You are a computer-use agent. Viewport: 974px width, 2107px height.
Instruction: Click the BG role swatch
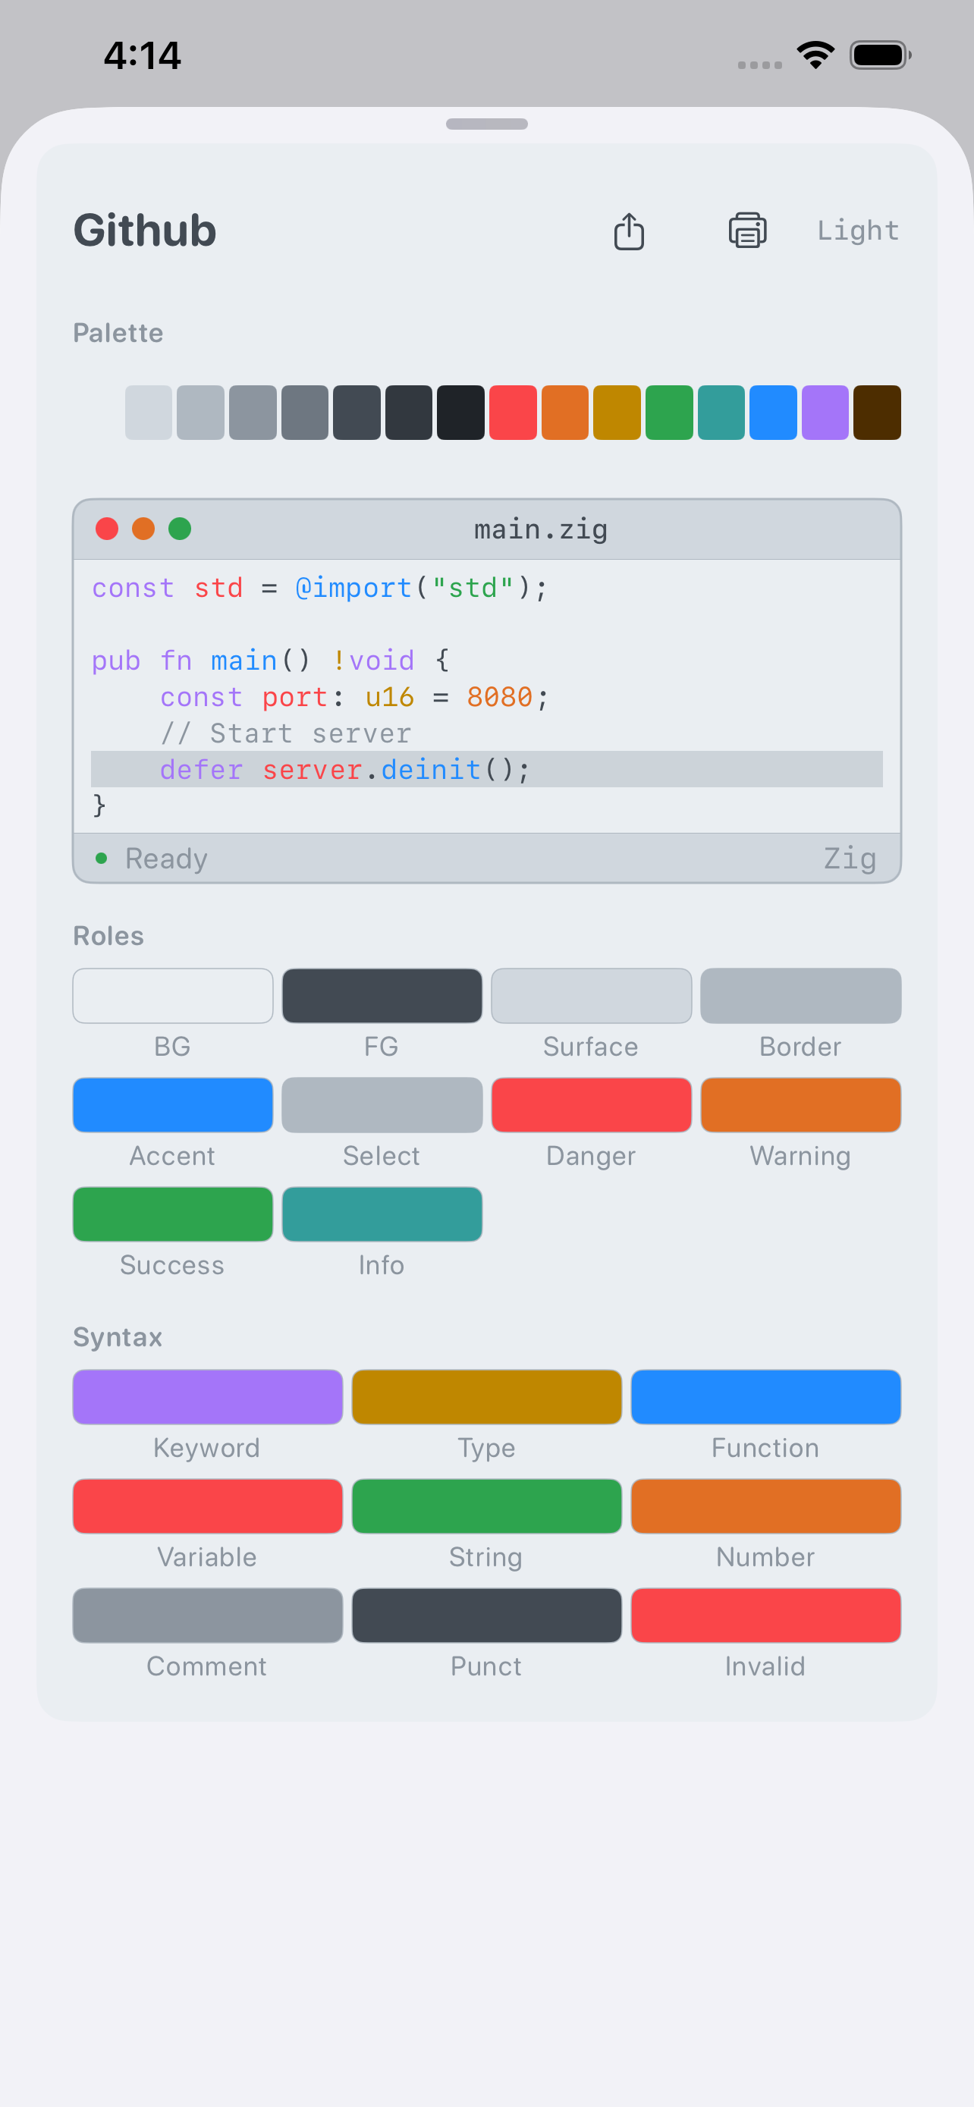click(172, 997)
